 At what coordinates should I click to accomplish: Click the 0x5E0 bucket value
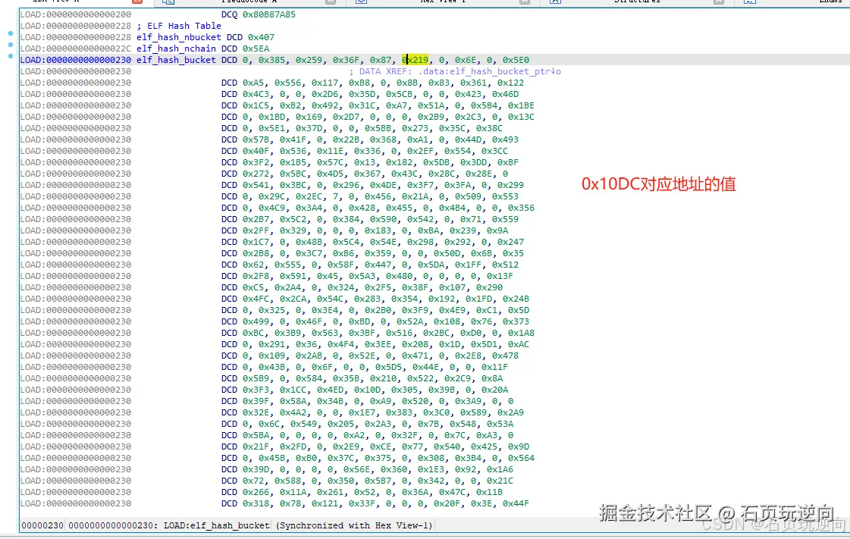[516, 60]
